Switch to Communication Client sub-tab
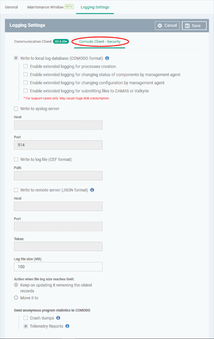Screen dimensions: 214x339 [x=33, y=42]
